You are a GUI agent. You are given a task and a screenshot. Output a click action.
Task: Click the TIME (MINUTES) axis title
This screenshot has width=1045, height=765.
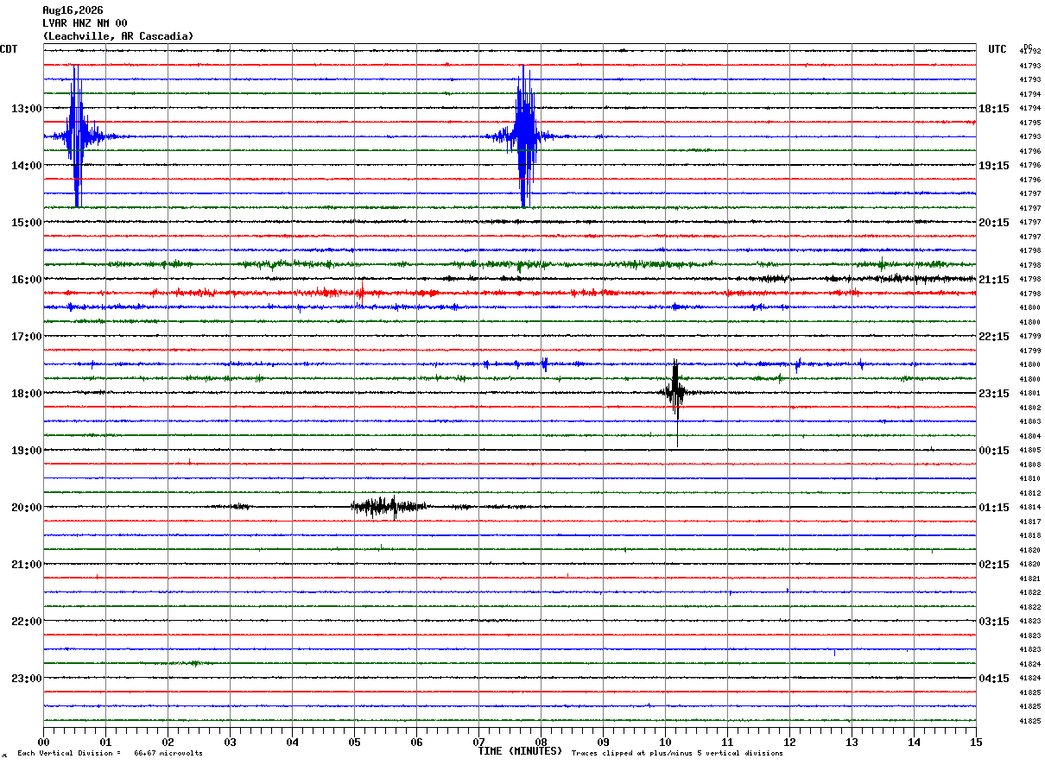520,751
